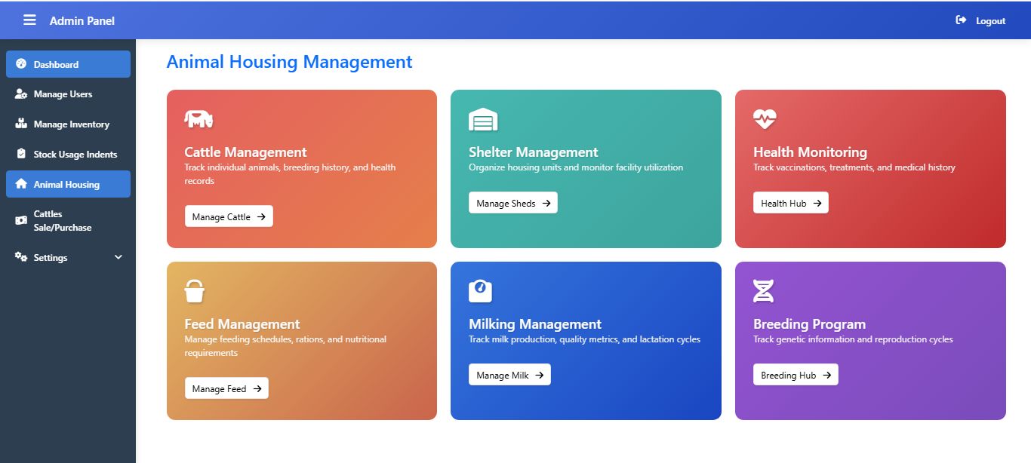Viewport: 1031px width, 463px height.
Task: Click the house icon beside Animal Housing
Action: (21, 184)
